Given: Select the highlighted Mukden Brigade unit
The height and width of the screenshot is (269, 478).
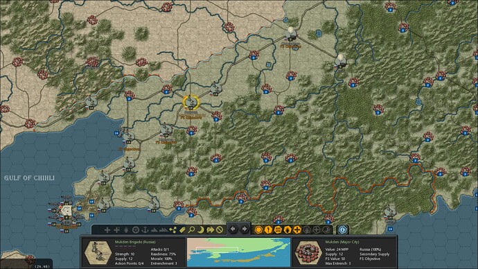Looking at the screenshot, I should [191, 102].
